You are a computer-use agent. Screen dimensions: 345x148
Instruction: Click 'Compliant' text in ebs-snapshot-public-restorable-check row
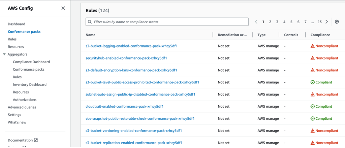(x=324, y=119)
